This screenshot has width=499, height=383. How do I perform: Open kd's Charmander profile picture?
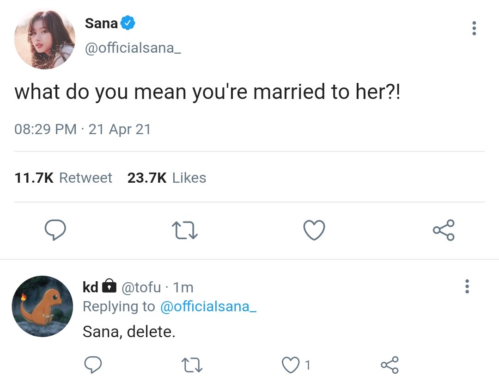[x=43, y=306]
